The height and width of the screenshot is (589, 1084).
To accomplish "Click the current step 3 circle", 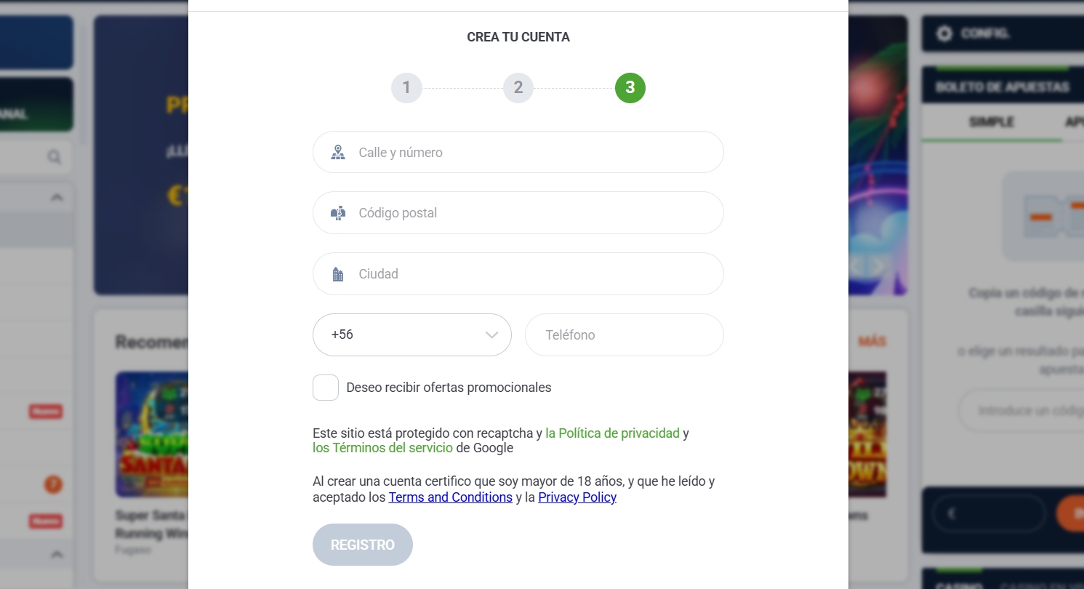I will click(x=630, y=88).
